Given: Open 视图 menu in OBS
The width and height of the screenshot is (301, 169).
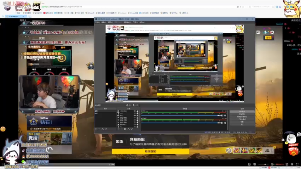Looking at the screenshot, I should [x=110, y=22].
